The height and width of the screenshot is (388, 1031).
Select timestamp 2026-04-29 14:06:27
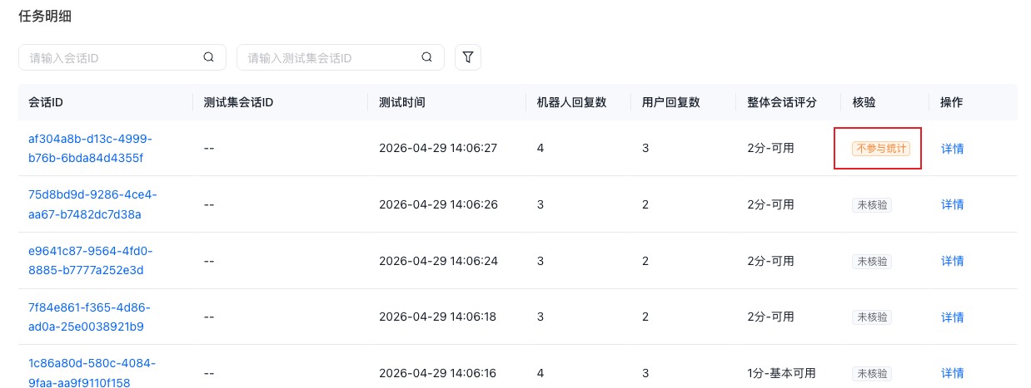click(x=438, y=149)
